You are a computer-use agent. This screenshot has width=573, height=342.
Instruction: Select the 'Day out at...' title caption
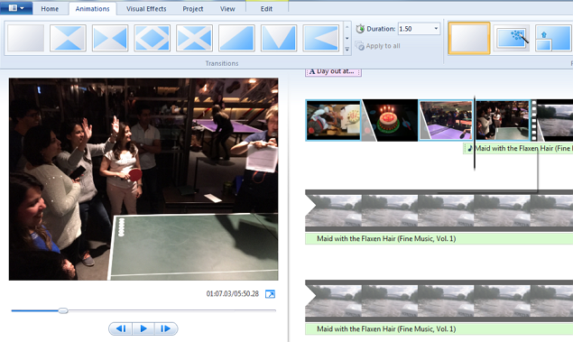point(333,72)
